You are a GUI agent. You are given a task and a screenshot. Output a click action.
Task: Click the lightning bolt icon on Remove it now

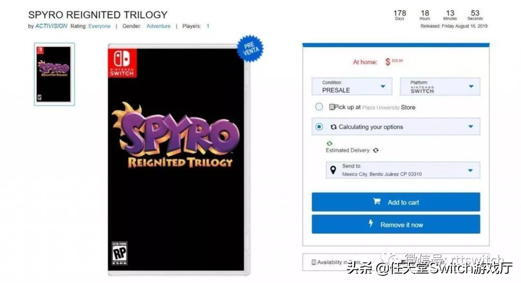coord(371,224)
